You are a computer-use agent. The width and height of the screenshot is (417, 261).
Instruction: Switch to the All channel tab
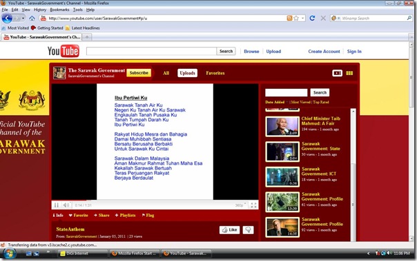pyautogui.click(x=166, y=73)
